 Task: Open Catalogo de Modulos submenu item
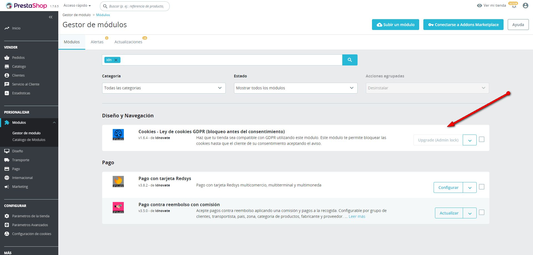pyautogui.click(x=29, y=140)
